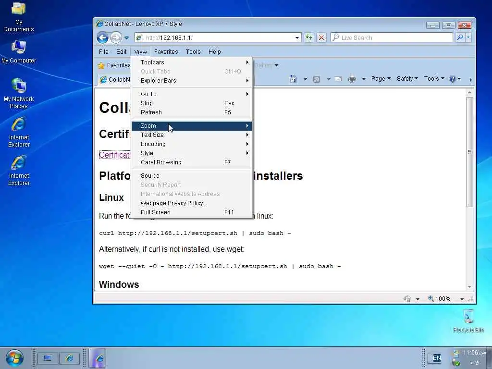Screen dimensions: 492x369
Task: Choose Stop from the View menu
Action: point(192,103)
